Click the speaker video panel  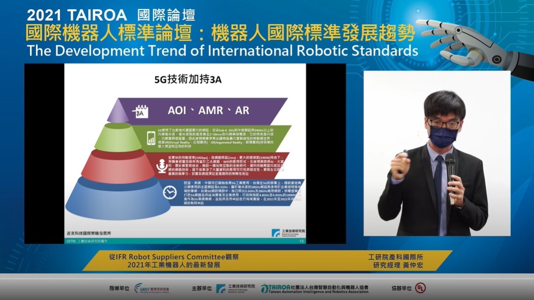pyautogui.click(x=437, y=153)
